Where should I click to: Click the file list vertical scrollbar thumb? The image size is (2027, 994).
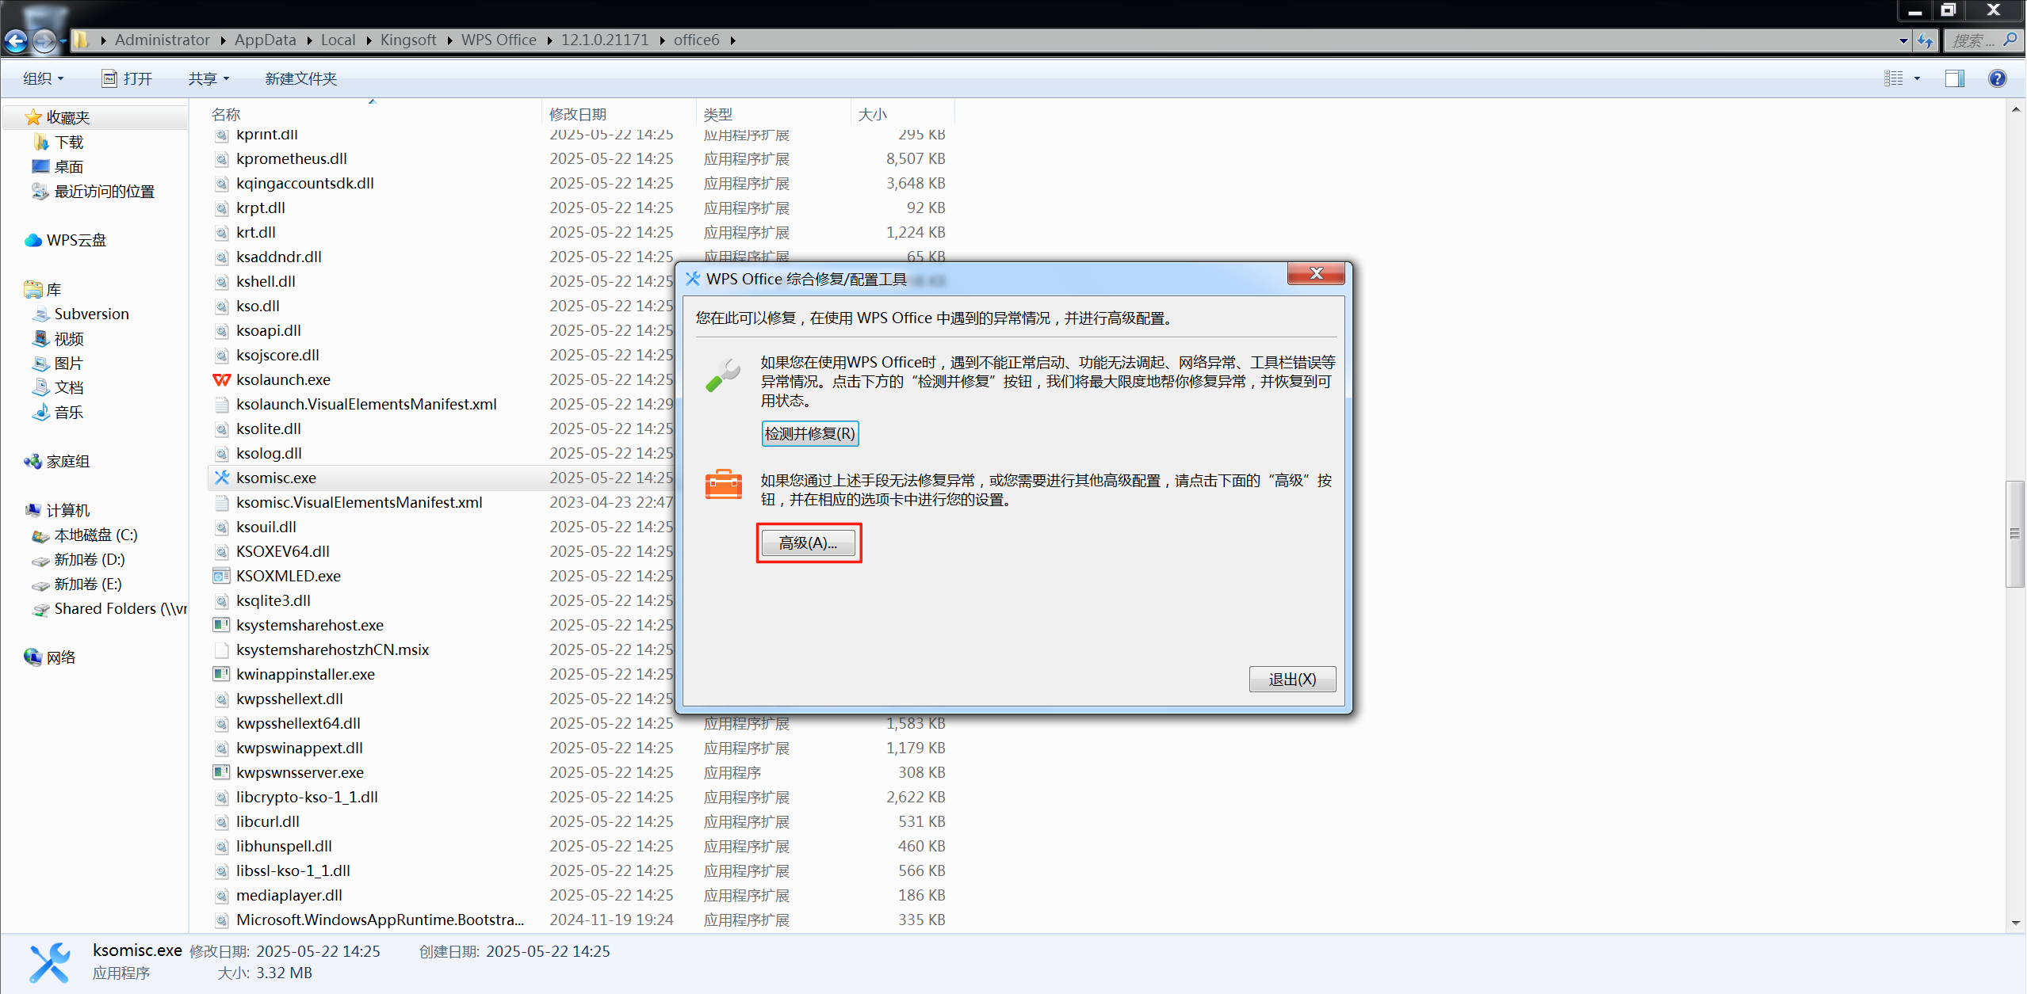[2015, 533]
